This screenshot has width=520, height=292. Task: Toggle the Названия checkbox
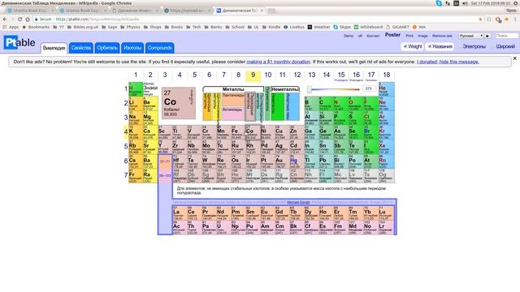(x=430, y=47)
